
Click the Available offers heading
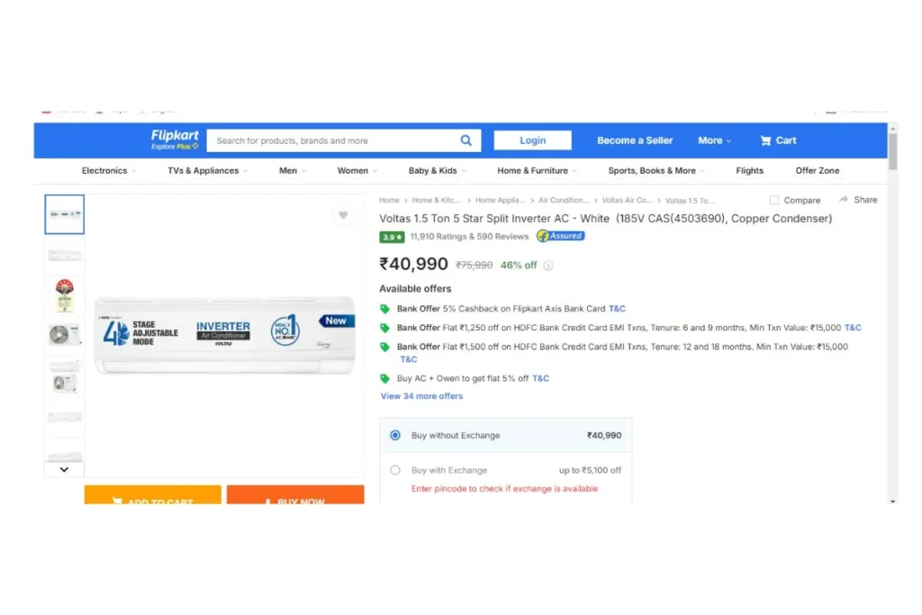[415, 289]
